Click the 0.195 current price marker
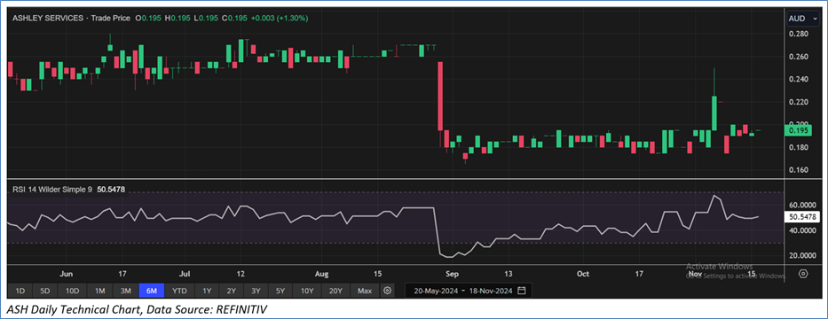 coord(800,130)
